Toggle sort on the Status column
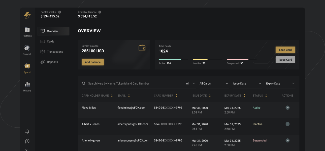 click(266, 96)
